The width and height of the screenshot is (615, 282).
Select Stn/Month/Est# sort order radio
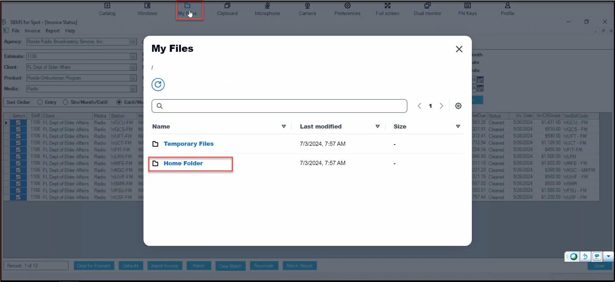coord(65,102)
